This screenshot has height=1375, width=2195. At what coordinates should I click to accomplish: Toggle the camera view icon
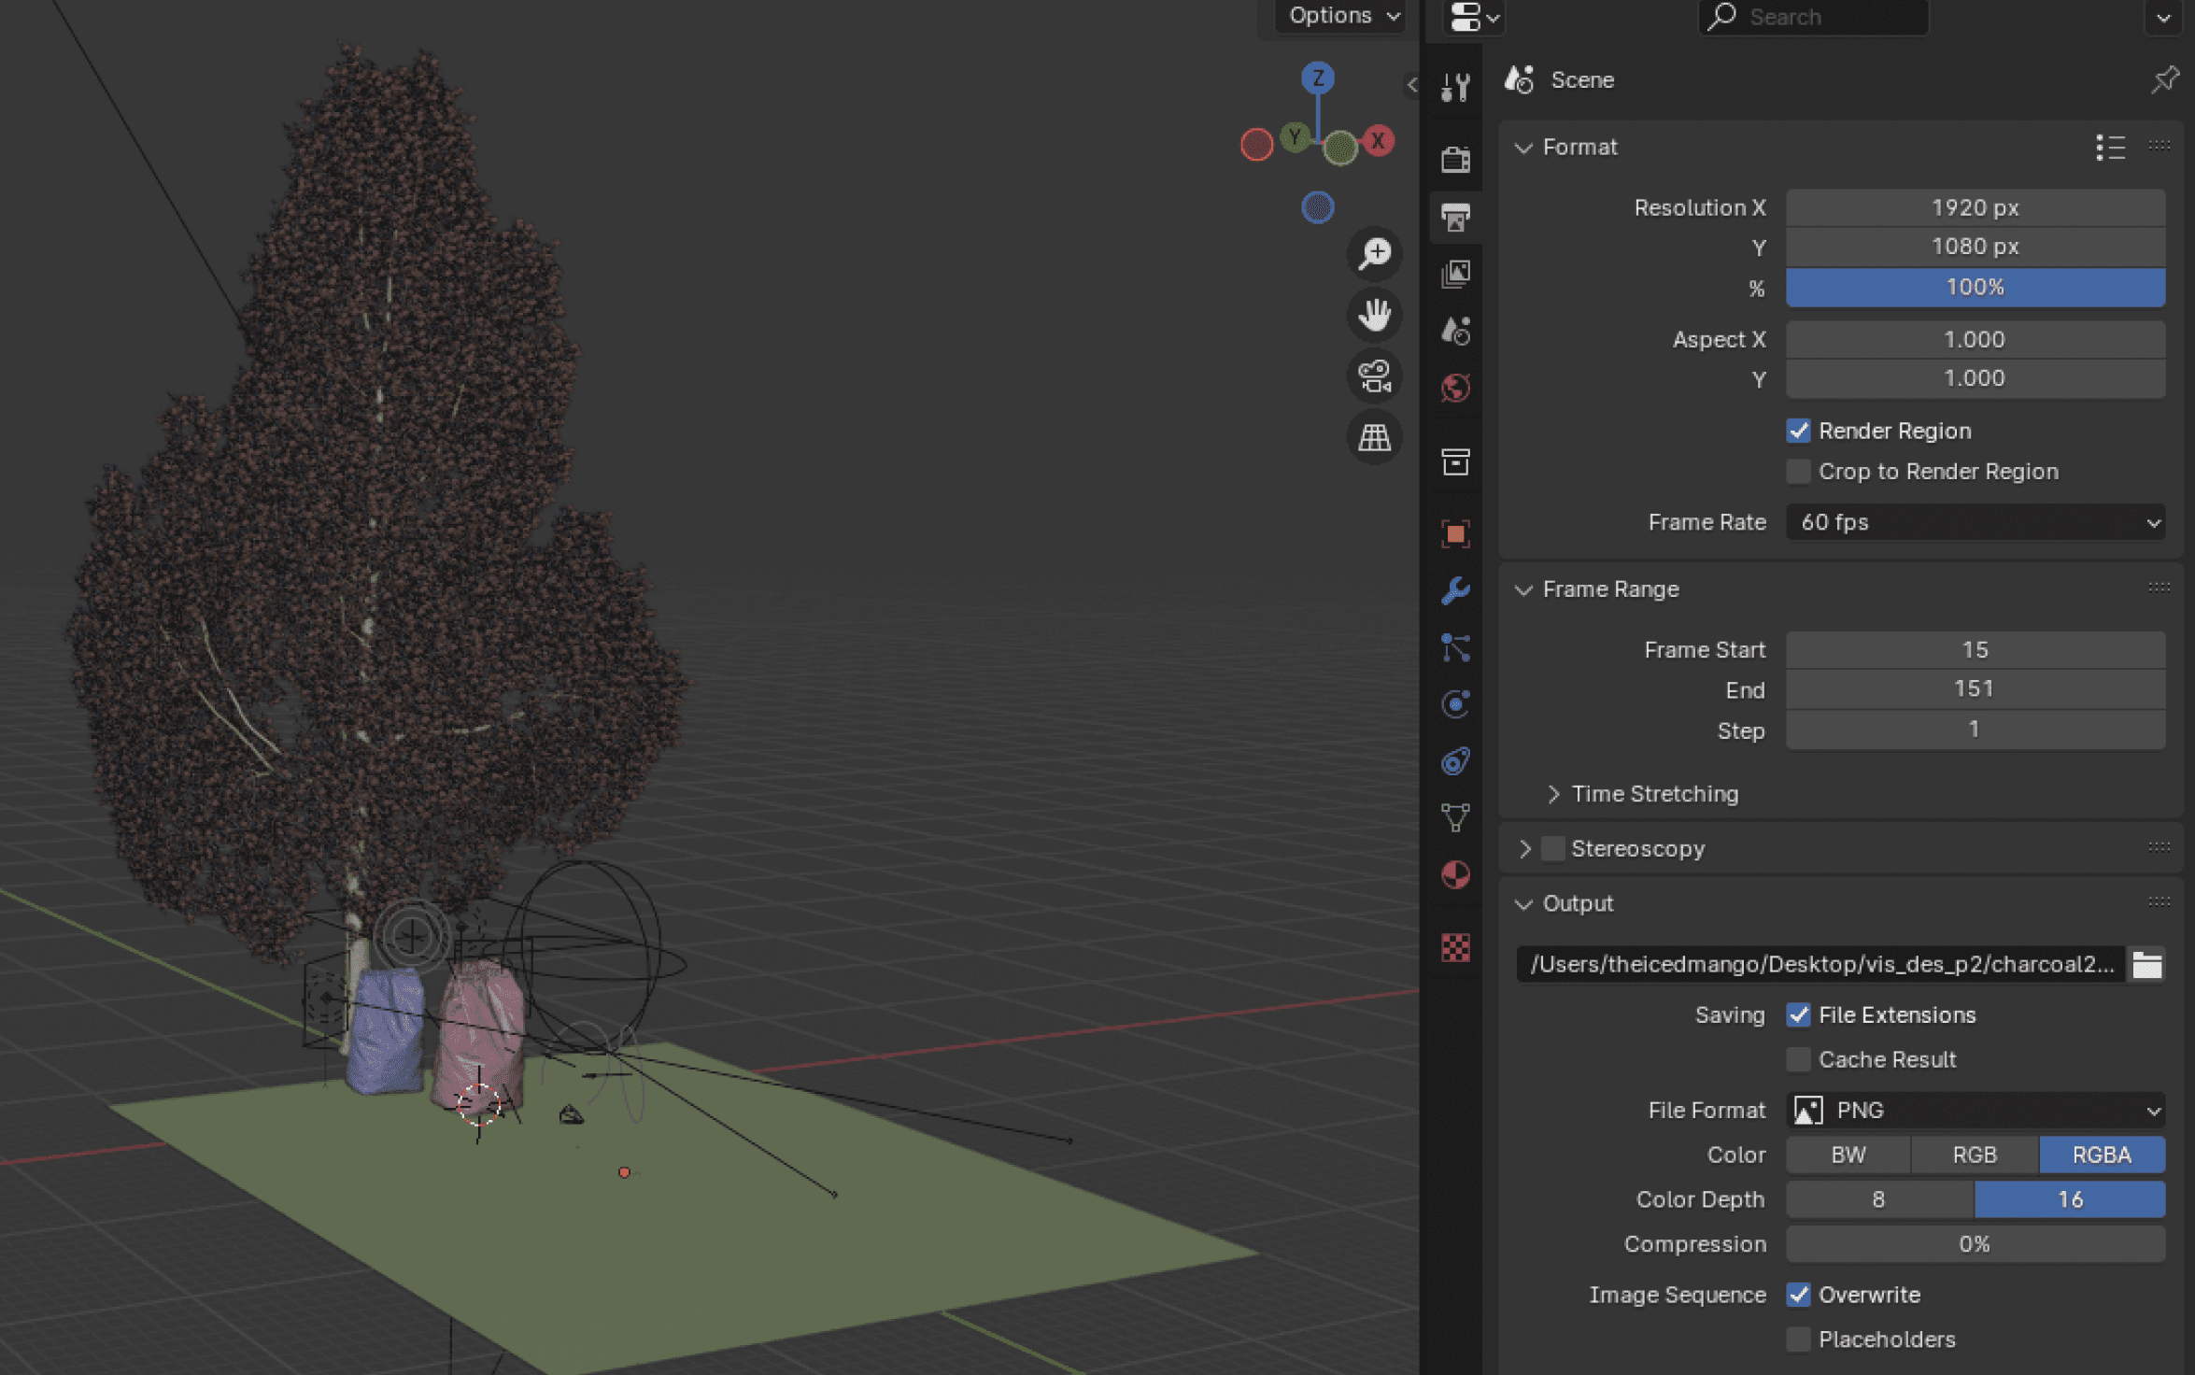pos(1374,376)
